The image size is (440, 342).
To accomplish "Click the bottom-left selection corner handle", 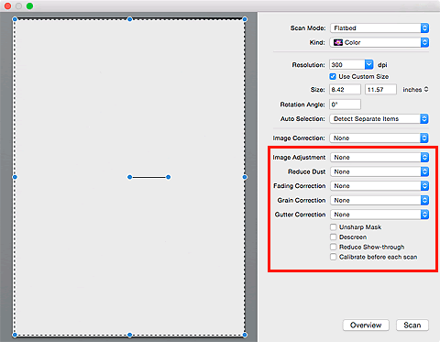I will (15, 335).
